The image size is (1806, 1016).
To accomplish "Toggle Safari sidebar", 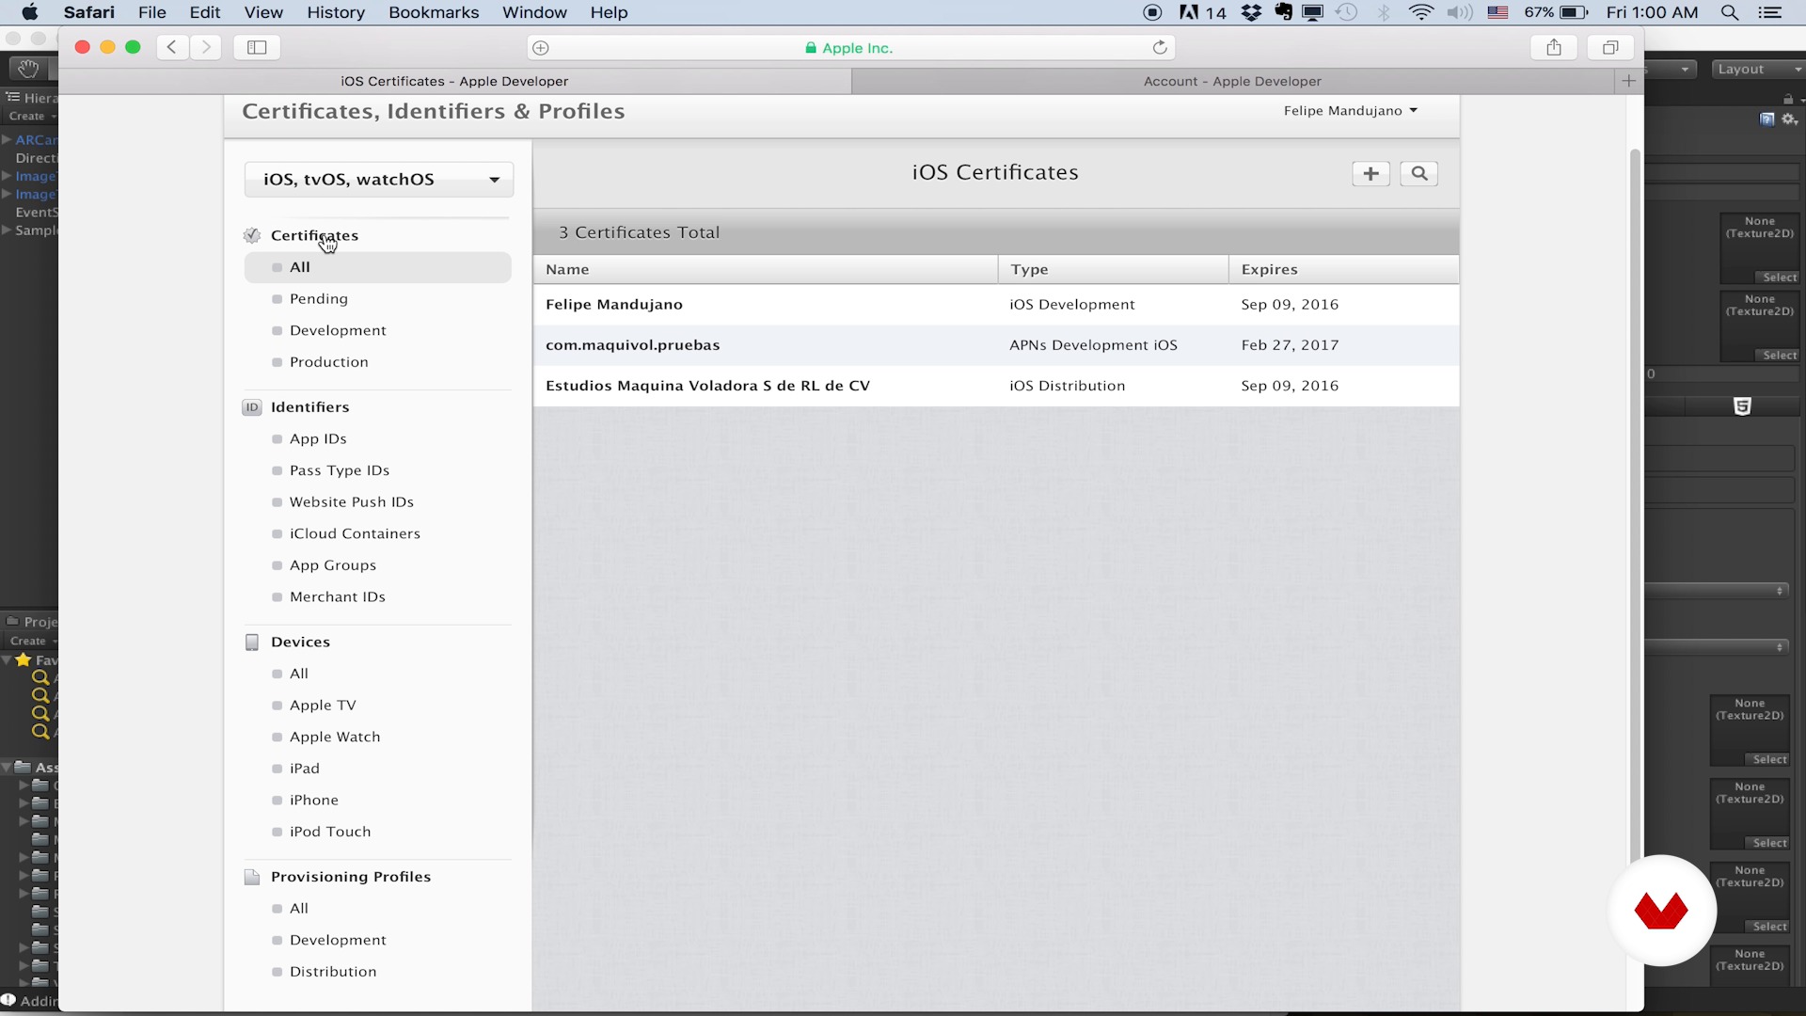I will pos(257,47).
